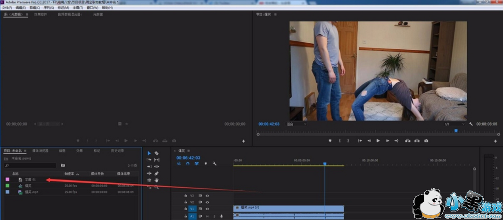Click the timeline display settings wrench icon

(x=214, y=164)
